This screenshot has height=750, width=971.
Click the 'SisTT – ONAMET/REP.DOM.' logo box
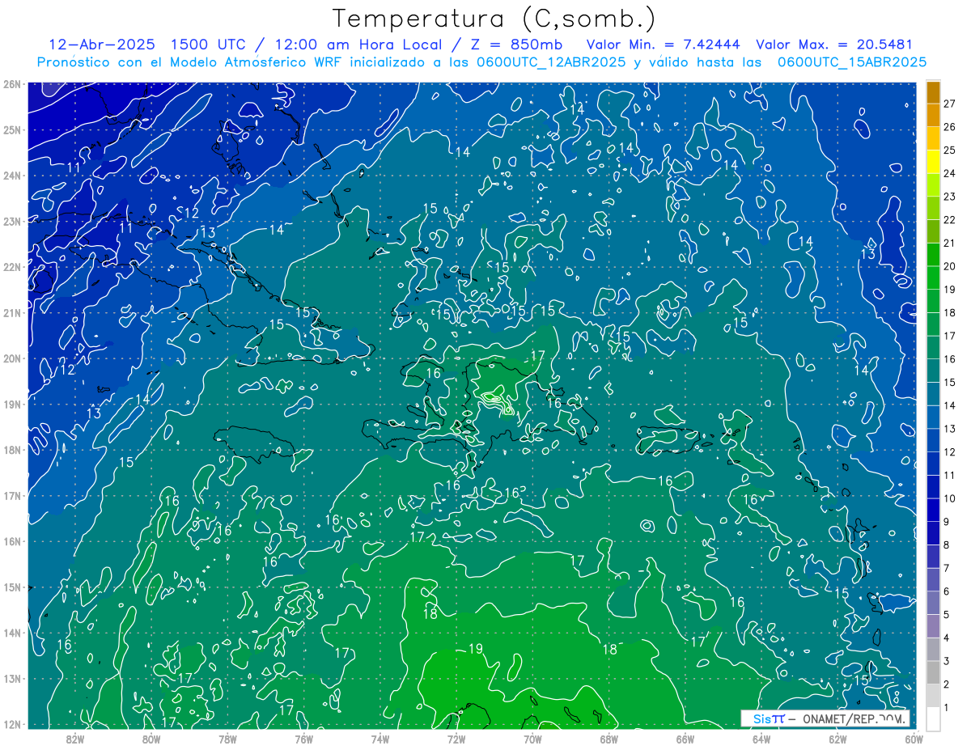tap(825, 718)
